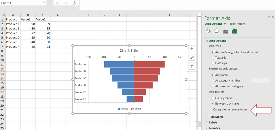Select the Axis Options bar-chart icon
This screenshot has width=275, height=130.
234,31
